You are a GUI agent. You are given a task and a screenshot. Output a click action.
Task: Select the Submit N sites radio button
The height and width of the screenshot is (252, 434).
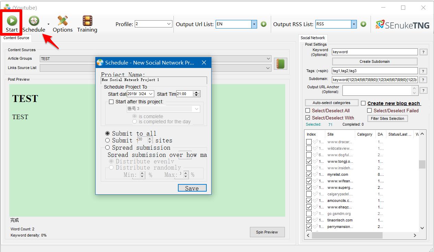108,140
